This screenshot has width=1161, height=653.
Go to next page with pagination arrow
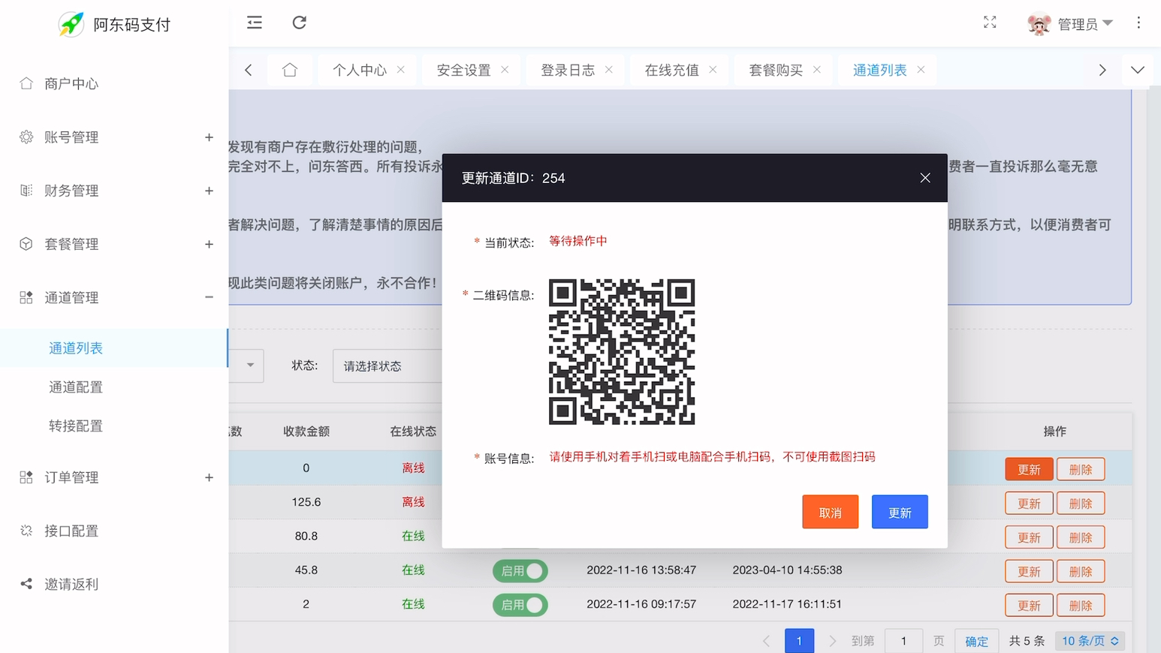coord(832,641)
